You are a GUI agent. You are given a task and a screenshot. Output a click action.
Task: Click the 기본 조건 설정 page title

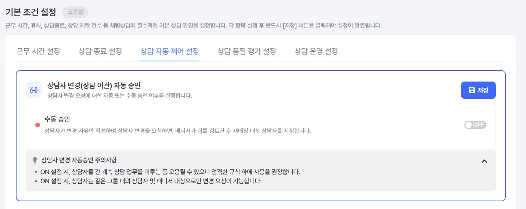pos(31,12)
